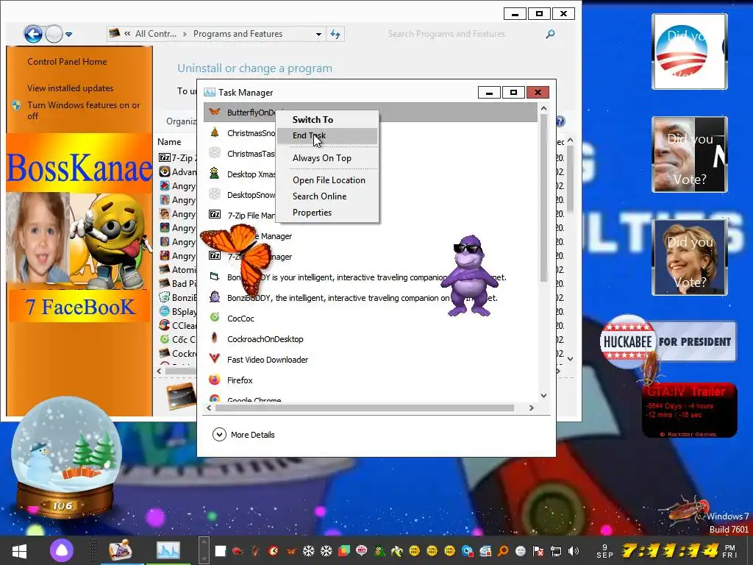Click the Firefox icon in Task Manager list

pyautogui.click(x=215, y=380)
